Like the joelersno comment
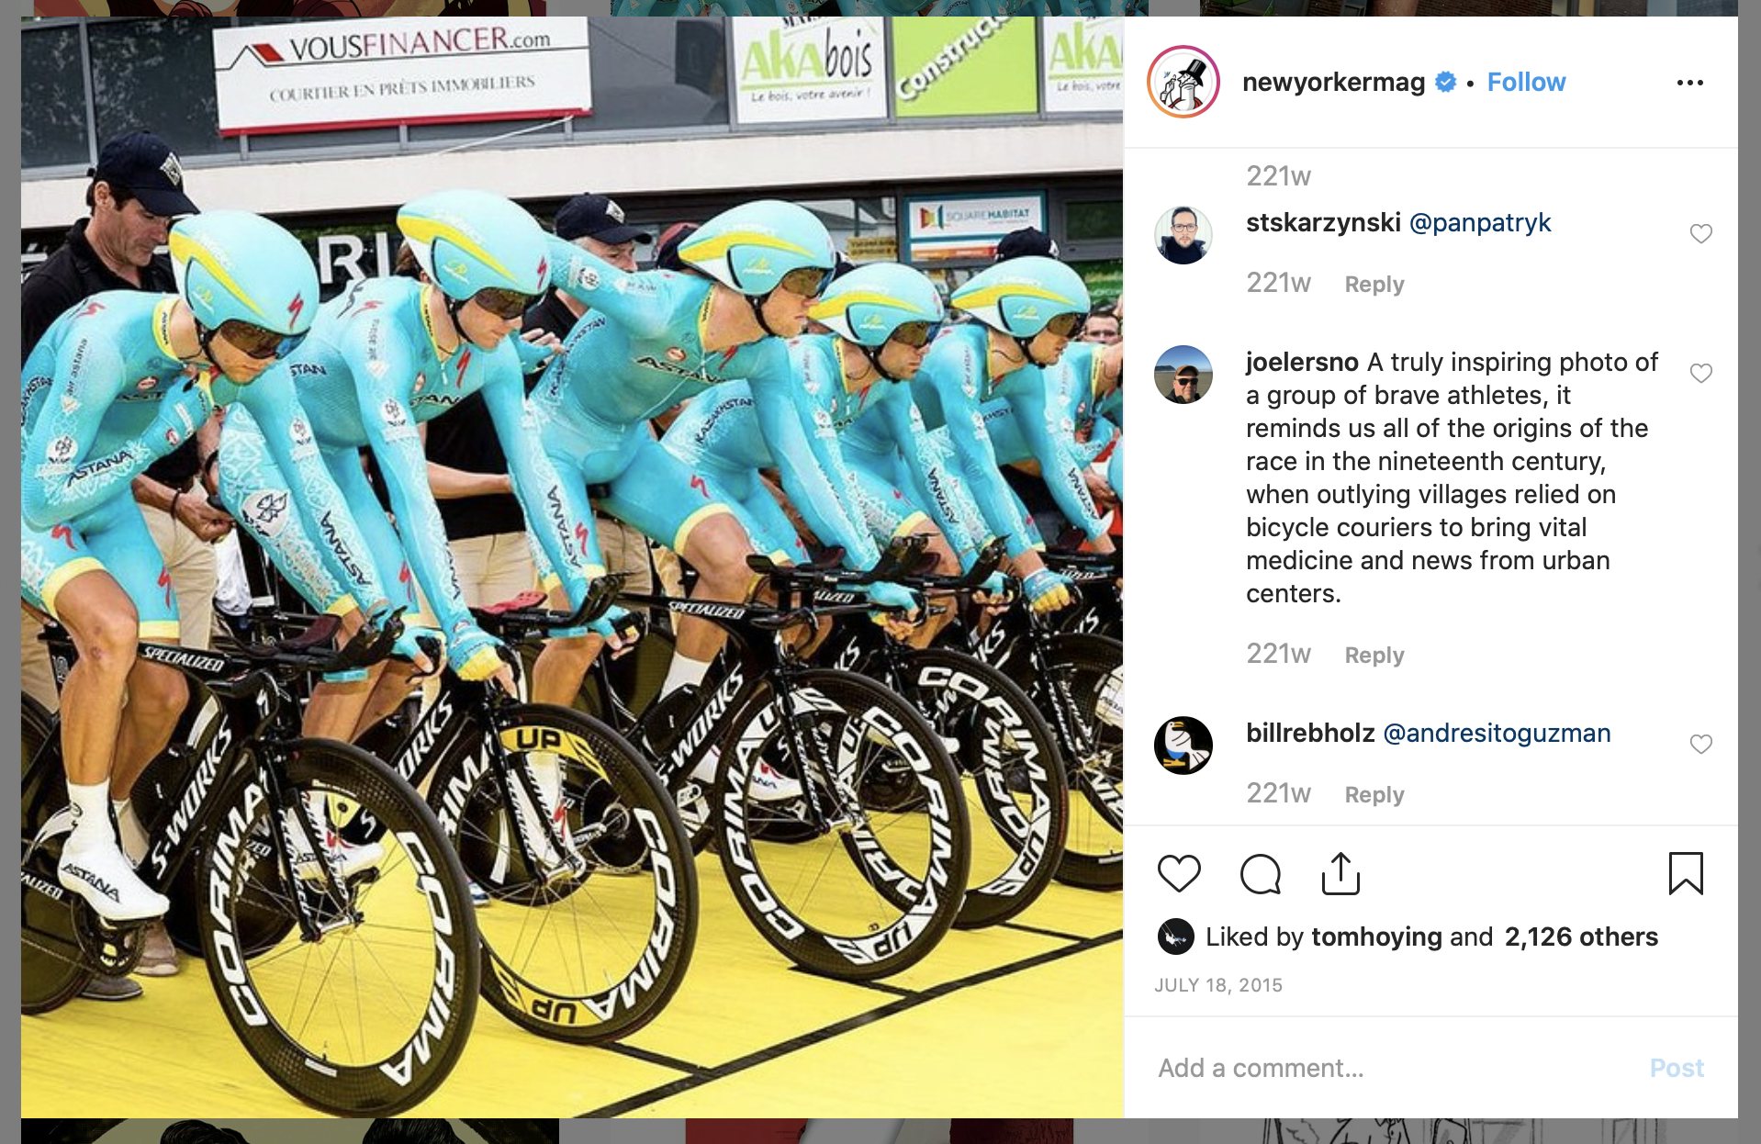Image resolution: width=1761 pixels, height=1144 pixels. coord(1701,373)
